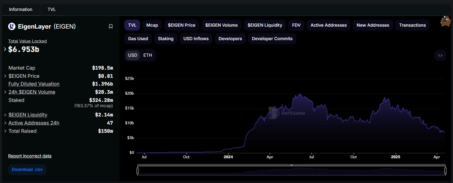Enable the Transactions chart metric
The image size is (453, 183).
(413, 25)
